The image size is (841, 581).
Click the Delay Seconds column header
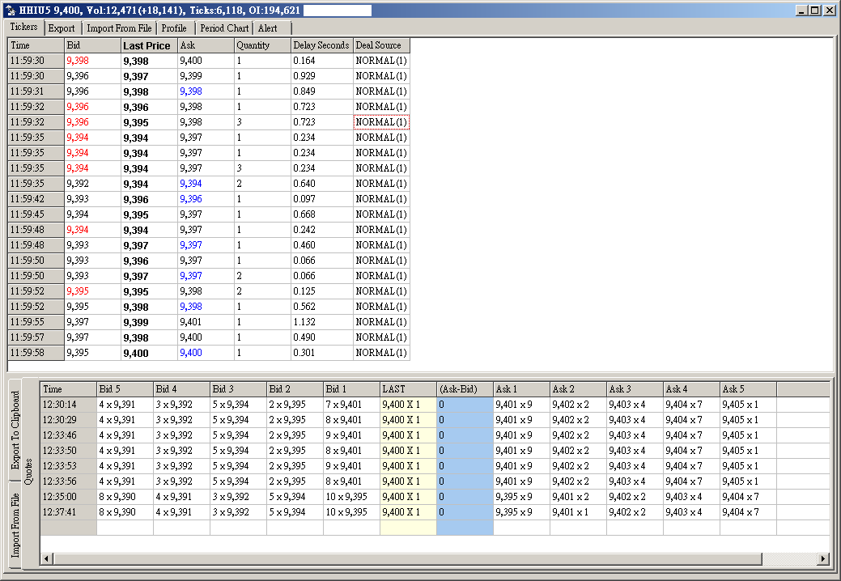[321, 45]
